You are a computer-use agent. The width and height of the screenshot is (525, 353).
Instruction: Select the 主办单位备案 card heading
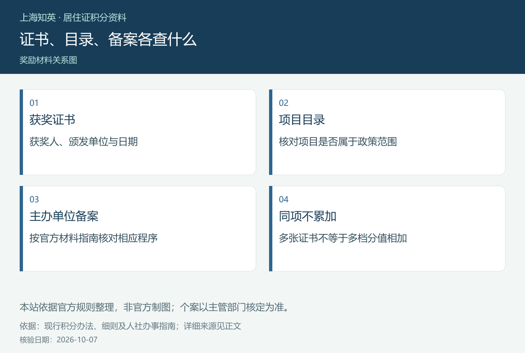point(64,216)
